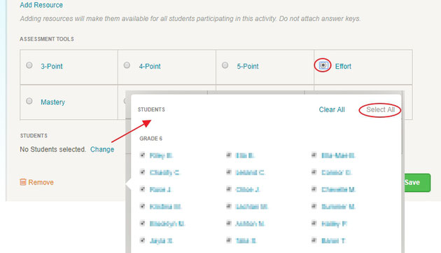The image size is (441, 253).
Task: Toggle checkbox for the student surnamed P.
Action: [x=314, y=224]
